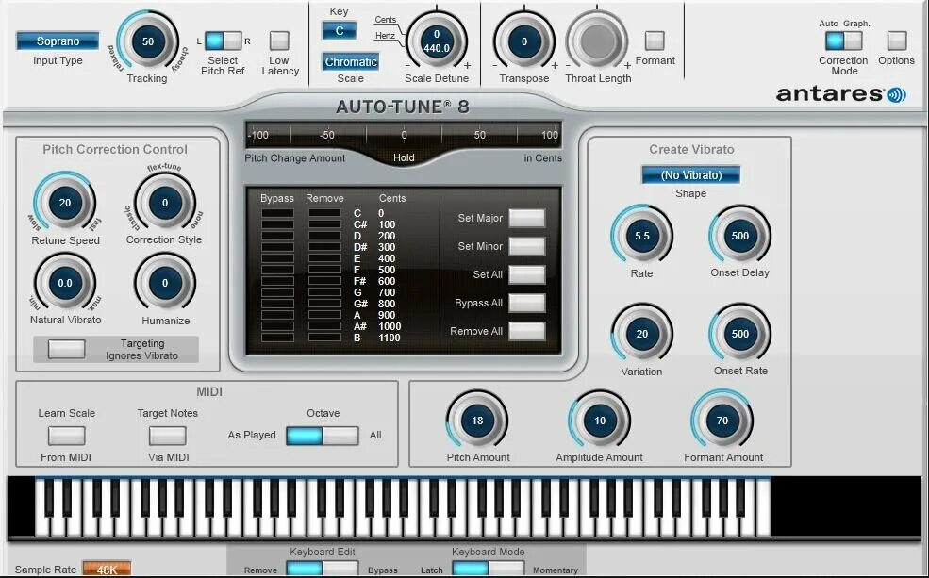
Task: Toggle Keyboard Edit Remove/Bypass switch
Action: [323, 569]
